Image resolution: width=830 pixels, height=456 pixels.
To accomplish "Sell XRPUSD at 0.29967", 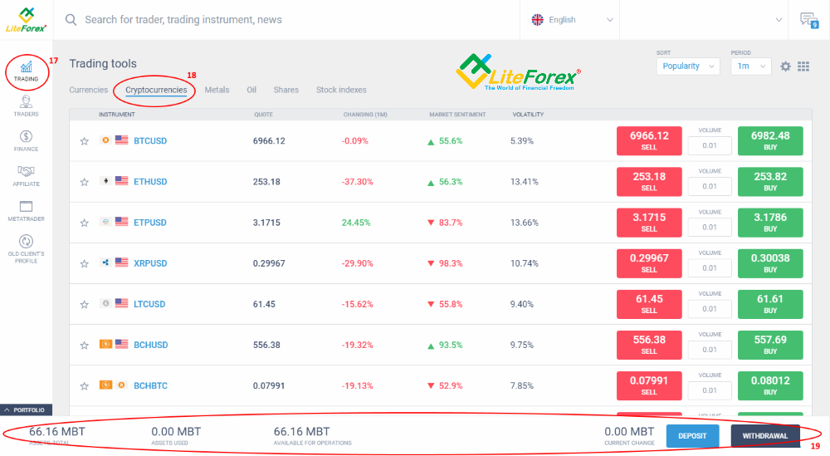I will tap(649, 263).
